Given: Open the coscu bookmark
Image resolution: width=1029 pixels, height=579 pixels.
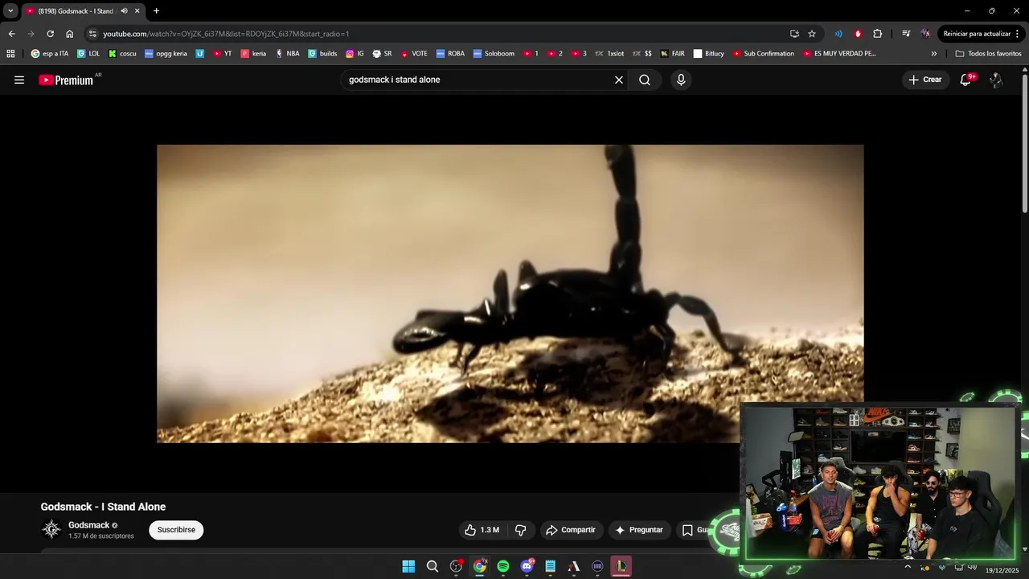Looking at the screenshot, I should tap(122, 54).
